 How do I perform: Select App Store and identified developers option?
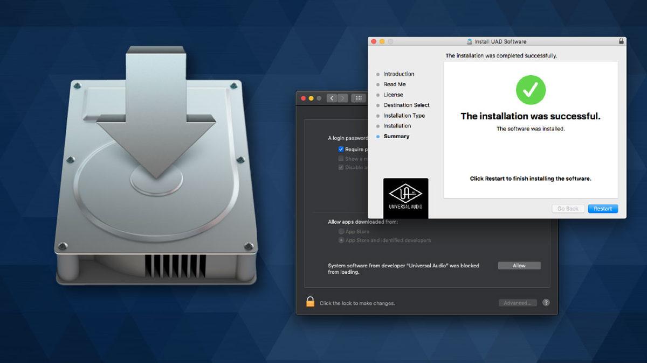coord(341,240)
